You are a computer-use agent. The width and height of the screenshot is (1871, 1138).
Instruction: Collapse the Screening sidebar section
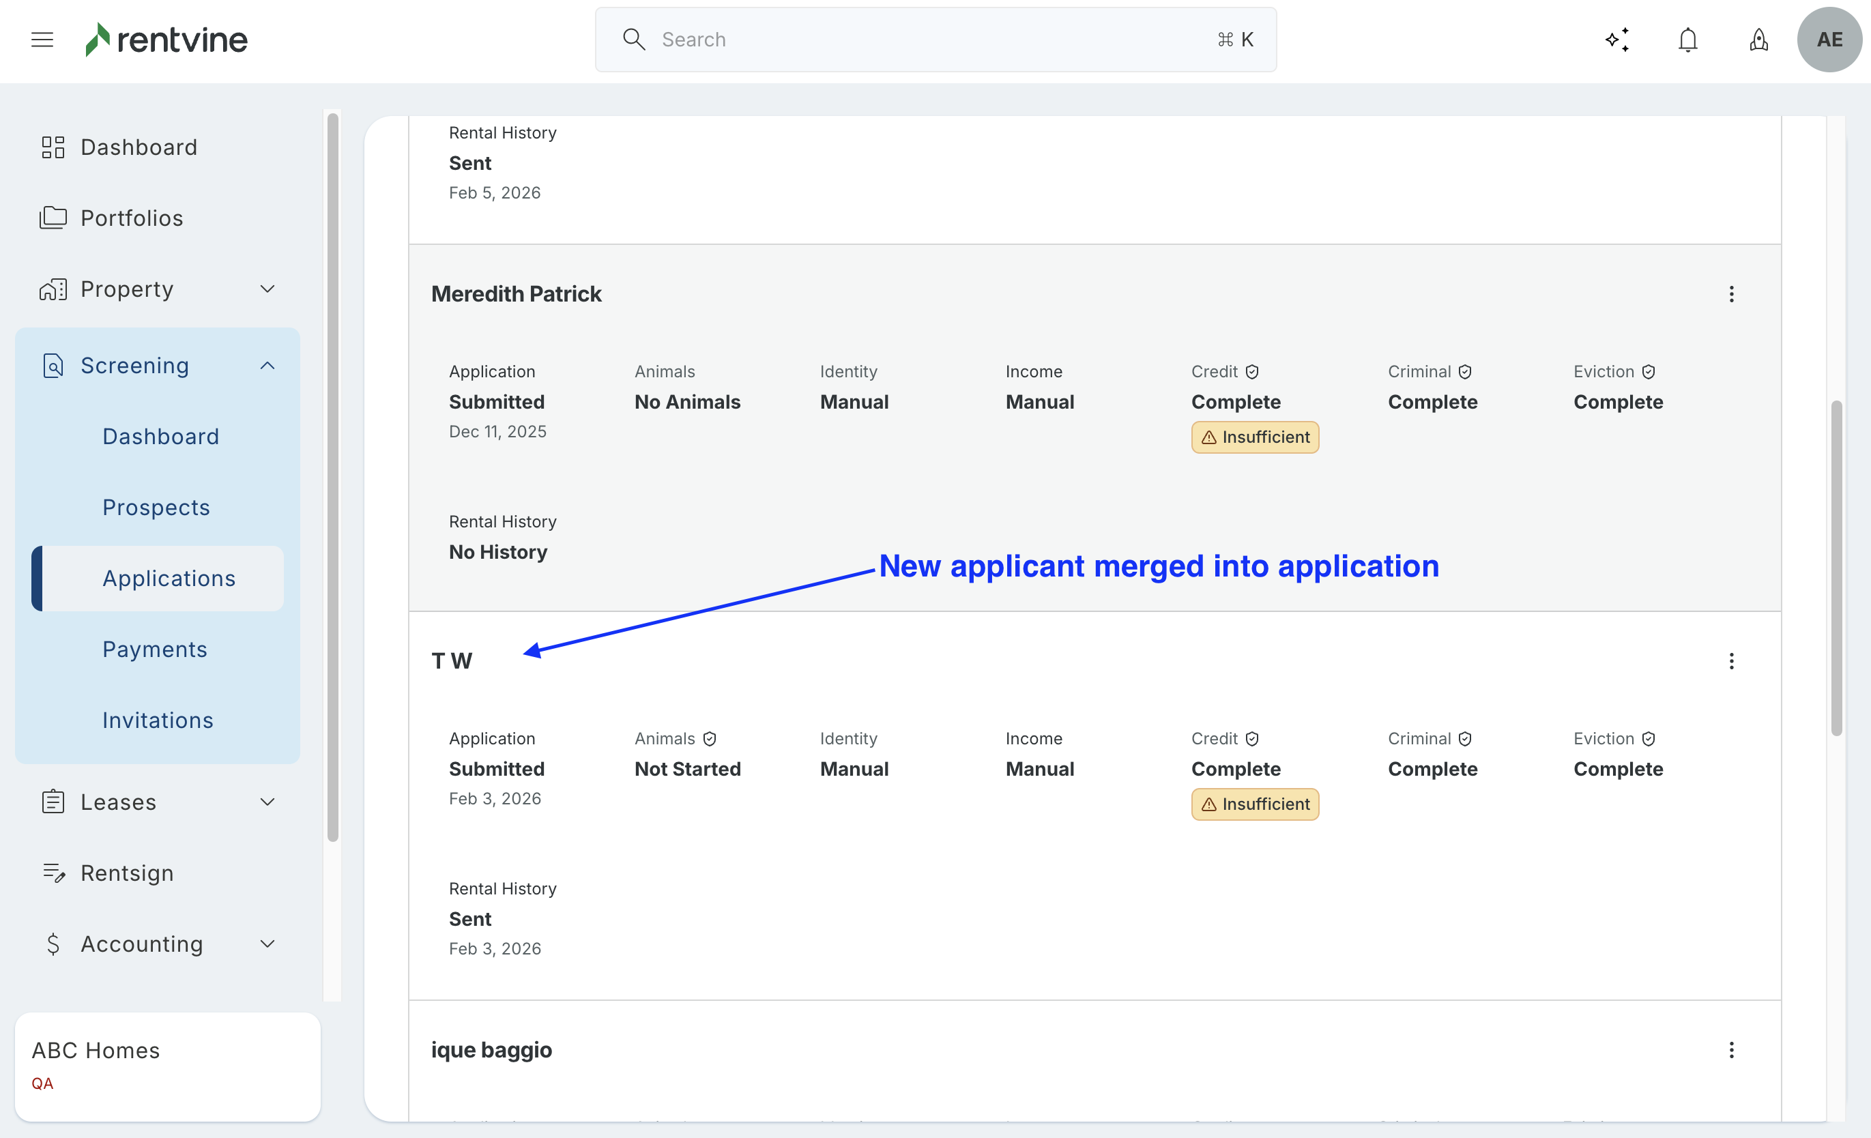(x=267, y=366)
